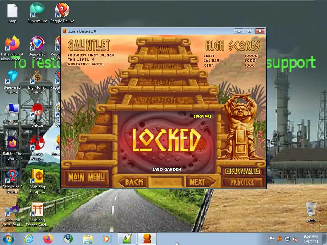Select the Practice mode button

pyautogui.click(x=243, y=182)
